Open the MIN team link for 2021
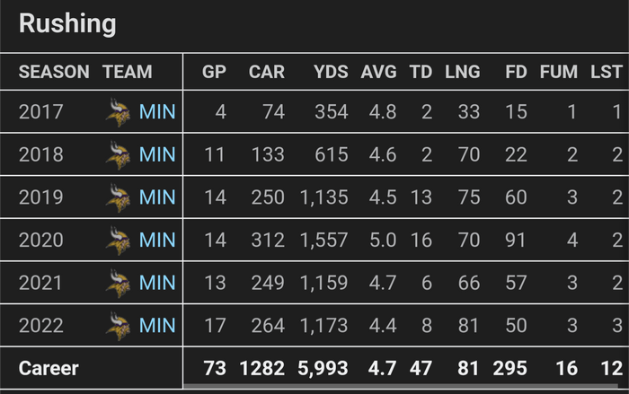This screenshot has width=629, height=394. pos(157,283)
